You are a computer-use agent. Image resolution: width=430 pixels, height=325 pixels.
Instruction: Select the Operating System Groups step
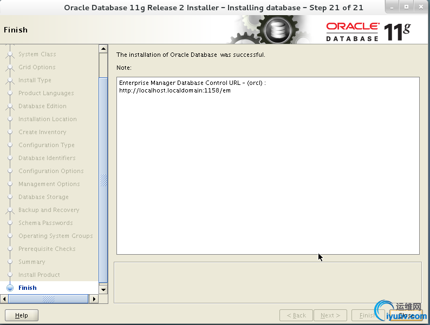(56, 236)
